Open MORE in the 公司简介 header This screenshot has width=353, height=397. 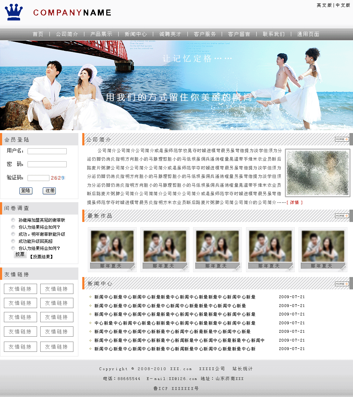(342, 139)
